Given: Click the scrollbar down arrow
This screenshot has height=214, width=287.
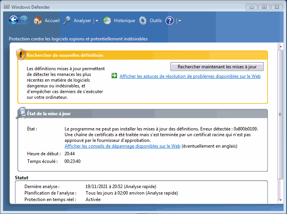Looking at the screenshot, I should pyautogui.click(x=281, y=200).
